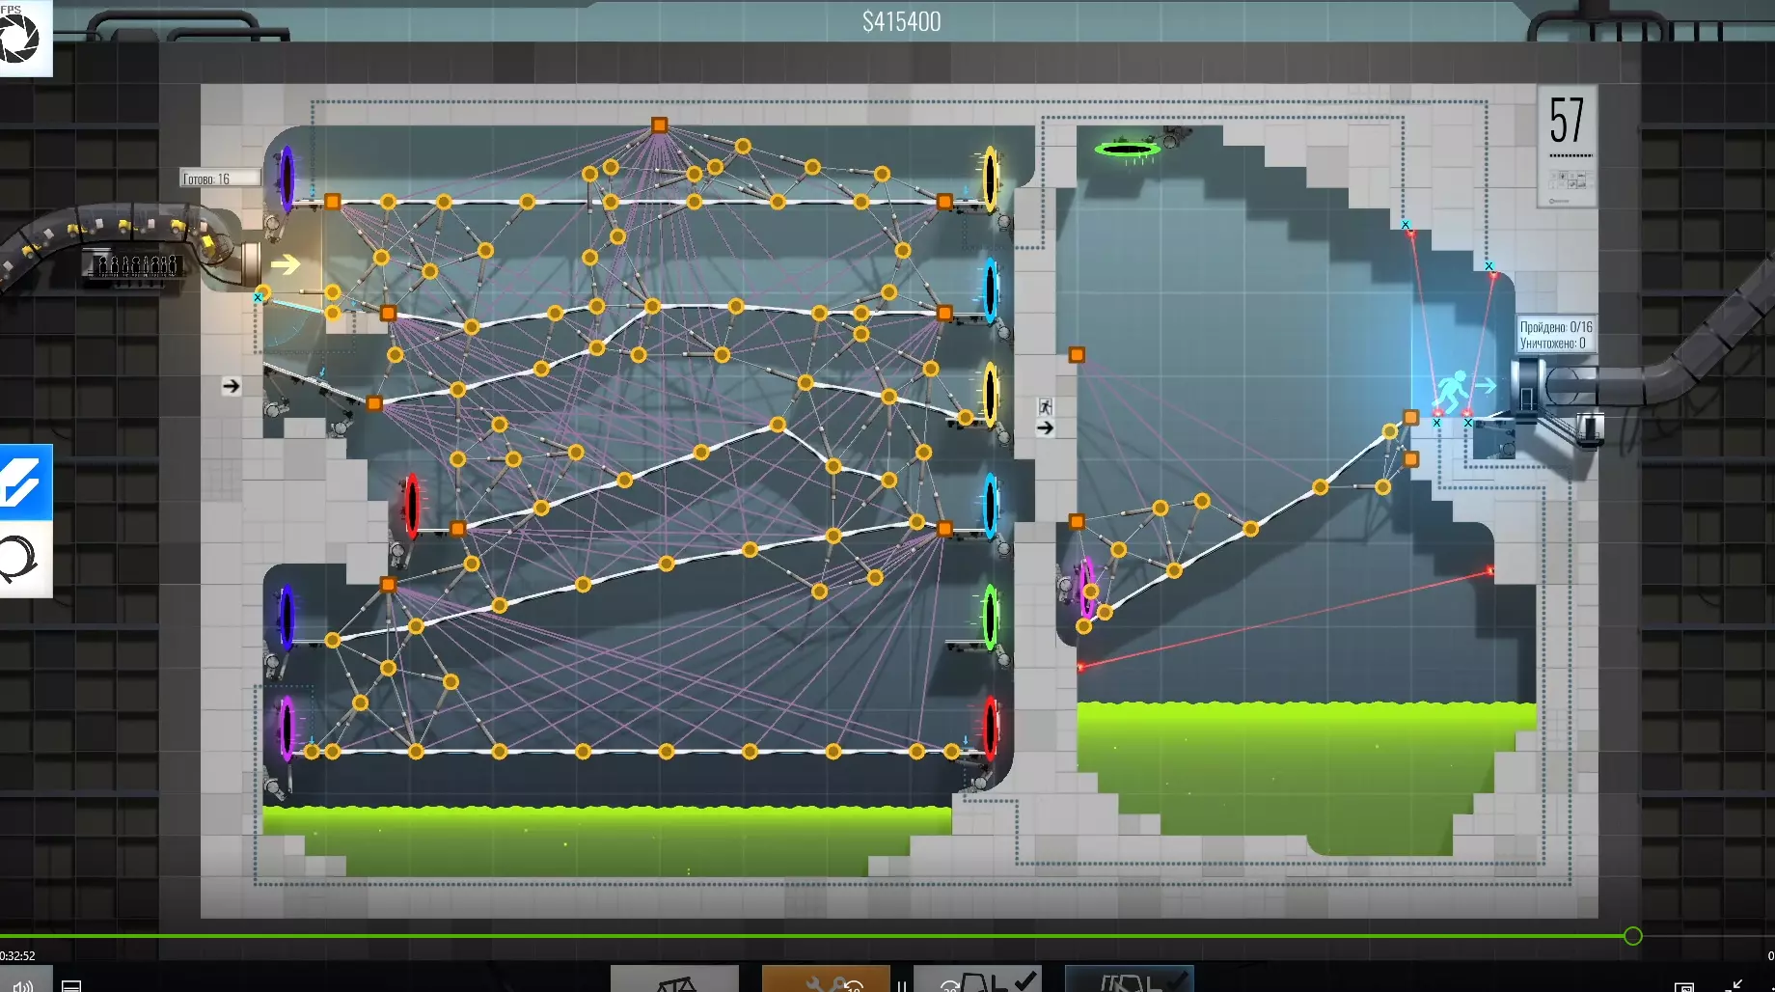
Task: Click the red portal on the left ledge
Action: coord(412,505)
